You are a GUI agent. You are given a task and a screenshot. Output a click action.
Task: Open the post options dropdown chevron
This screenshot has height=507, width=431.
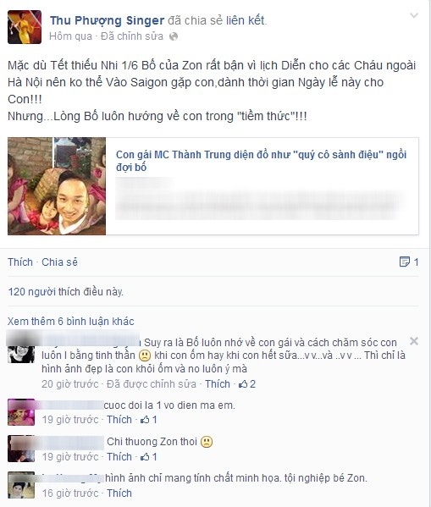(414, 15)
